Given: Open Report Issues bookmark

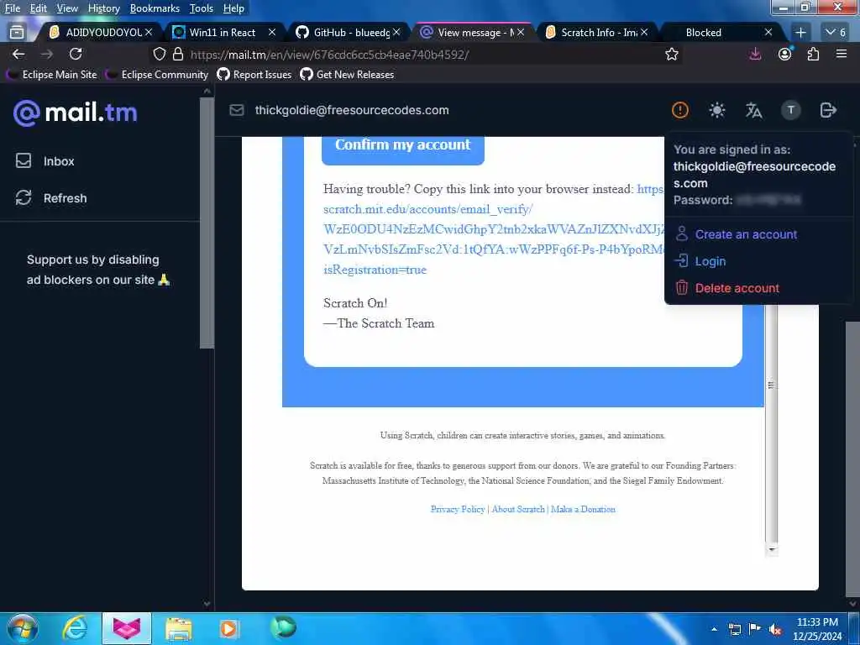Looking at the screenshot, I should 254,75.
